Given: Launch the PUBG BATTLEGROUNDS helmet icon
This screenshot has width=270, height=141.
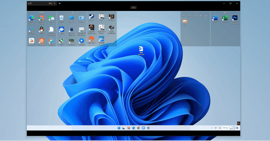Looking at the screenshot, I should pyautogui.click(x=111, y=27).
